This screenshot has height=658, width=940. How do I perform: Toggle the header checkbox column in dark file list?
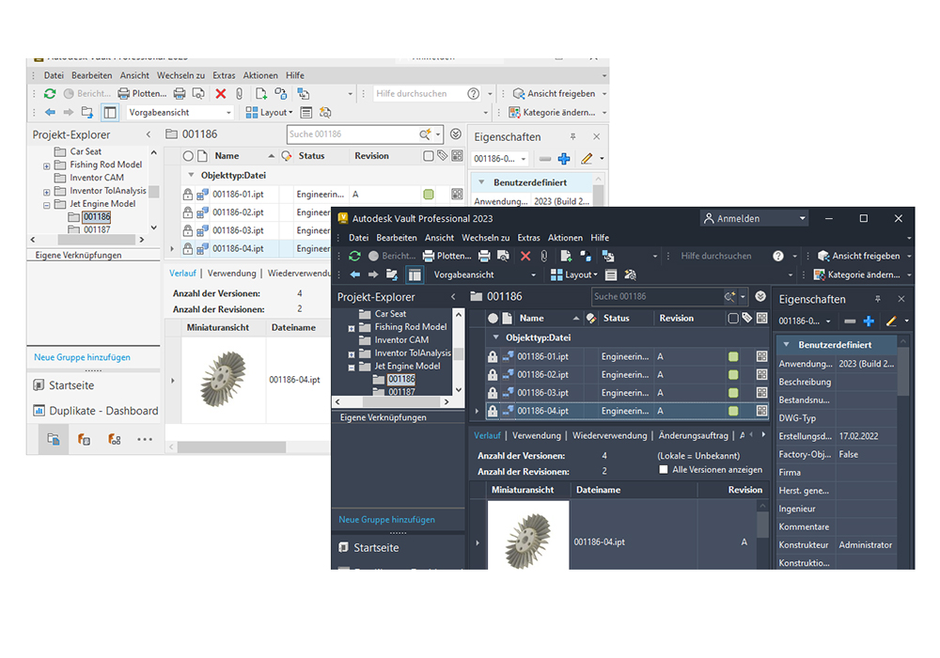point(733,319)
